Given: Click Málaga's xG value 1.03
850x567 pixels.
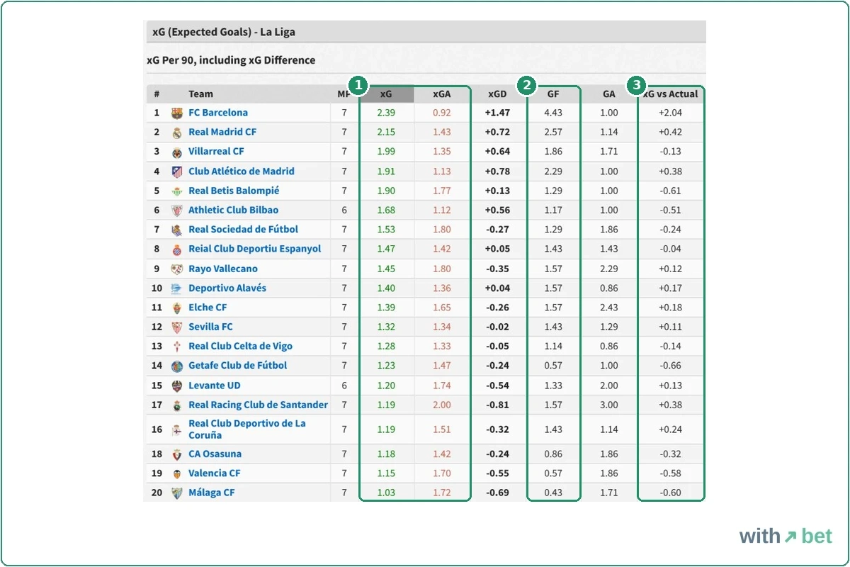Looking at the screenshot, I should 386,493.
